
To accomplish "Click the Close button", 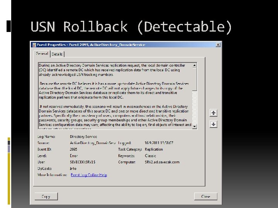I will [x=206, y=196].
